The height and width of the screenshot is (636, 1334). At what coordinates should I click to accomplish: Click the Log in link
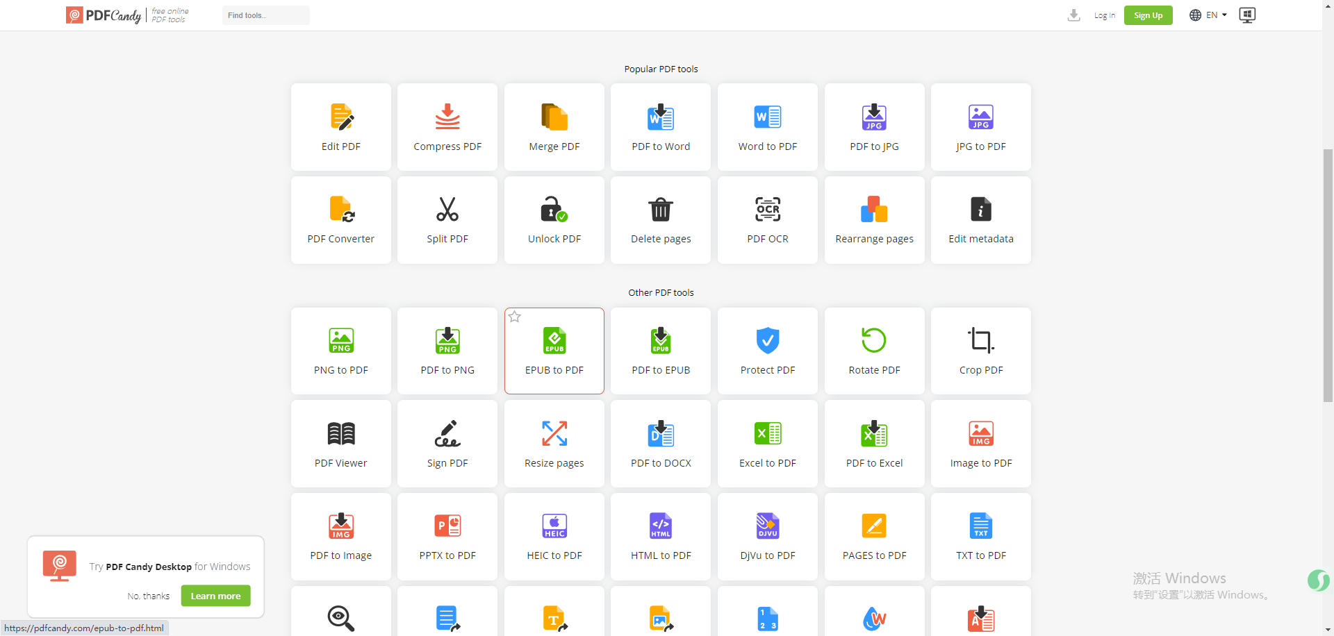click(1104, 15)
